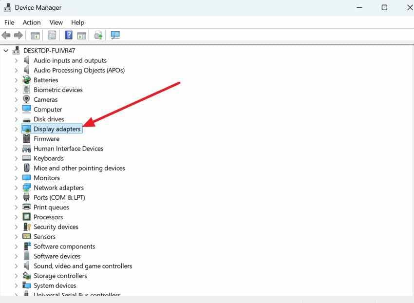Select the Print queues label
The image size is (414, 303).
pos(51,207)
